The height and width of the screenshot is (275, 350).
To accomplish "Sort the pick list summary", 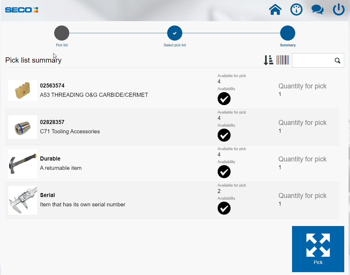I will tap(268, 60).
